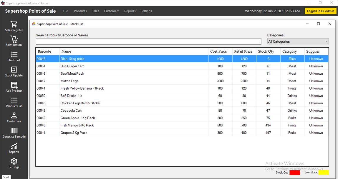Click Supershop Point of Sale header title
Screen dimensions: 338x179
(30, 11)
